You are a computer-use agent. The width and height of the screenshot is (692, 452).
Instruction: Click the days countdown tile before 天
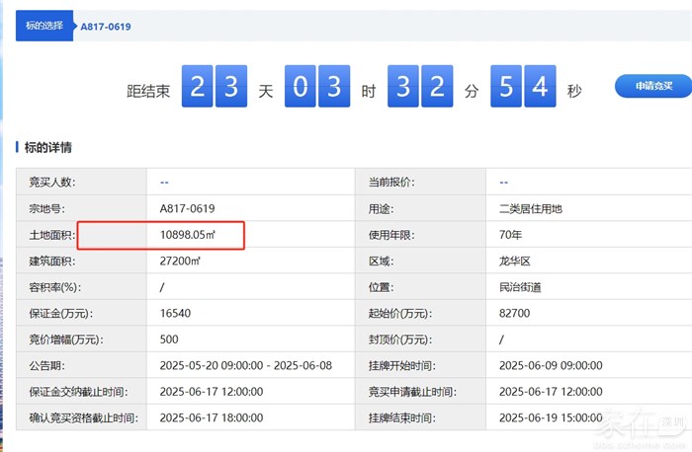click(x=215, y=89)
